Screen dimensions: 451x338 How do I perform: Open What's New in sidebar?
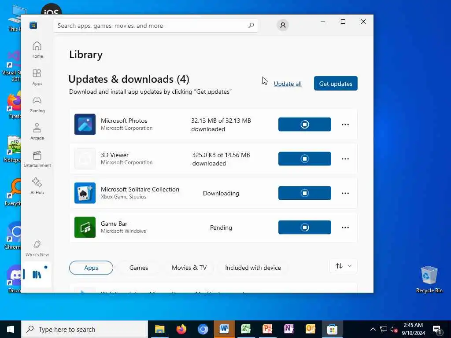(37, 248)
